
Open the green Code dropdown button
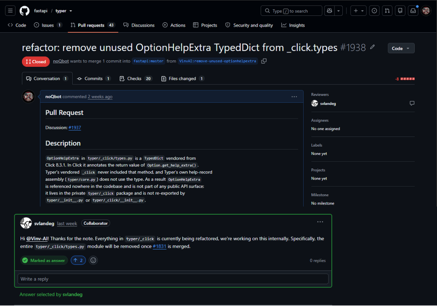(x=401, y=49)
